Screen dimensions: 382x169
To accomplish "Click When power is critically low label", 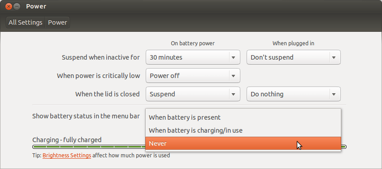I will [99, 76].
